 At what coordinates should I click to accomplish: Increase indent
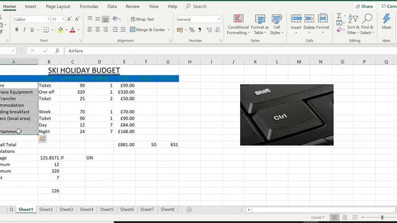point(123,30)
